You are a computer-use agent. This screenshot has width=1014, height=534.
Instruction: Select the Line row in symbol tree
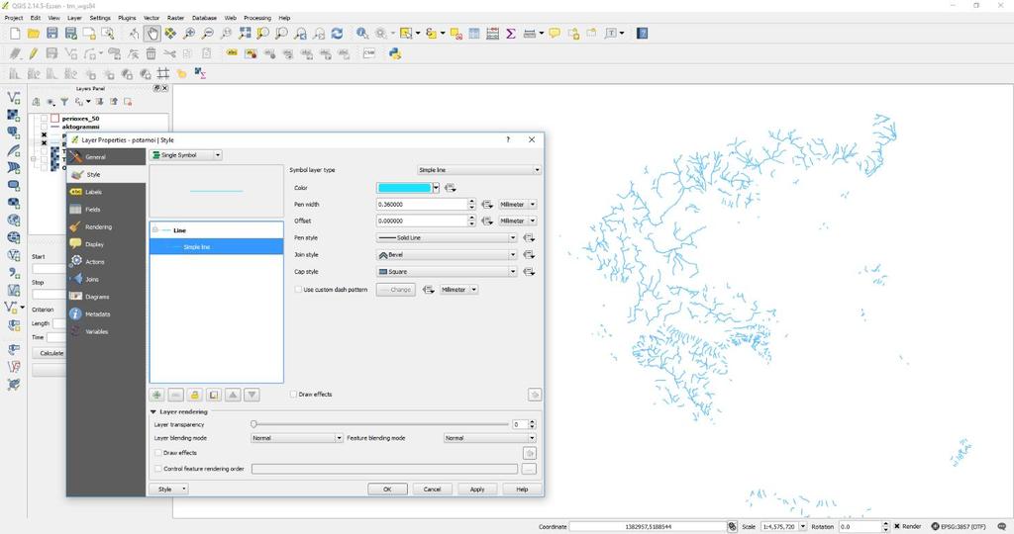tap(216, 230)
